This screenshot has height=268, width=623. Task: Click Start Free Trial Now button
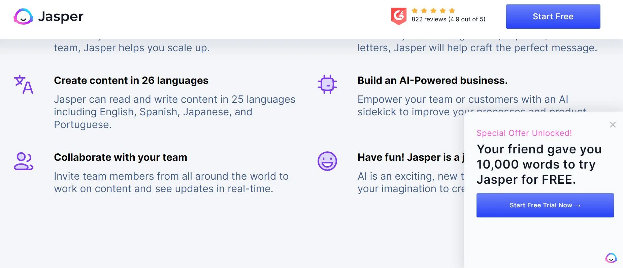pyautogui.click(x=545, y=205)
